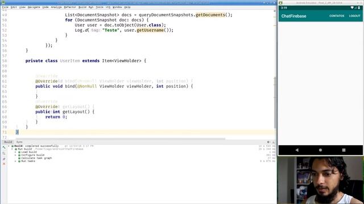The height and width of the screenshot is (204, 364).
Task: Click the hammer build icon in the Build panel
Action: [x=4, y=147]
